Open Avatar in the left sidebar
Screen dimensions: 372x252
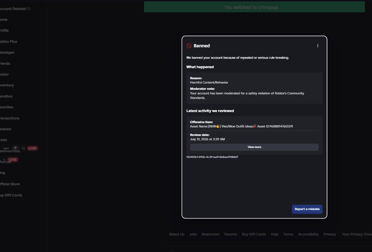[x=4, y=74]
